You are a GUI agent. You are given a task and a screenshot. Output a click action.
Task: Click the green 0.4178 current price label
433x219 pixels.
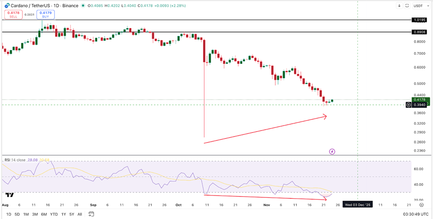tap(420, 100)
